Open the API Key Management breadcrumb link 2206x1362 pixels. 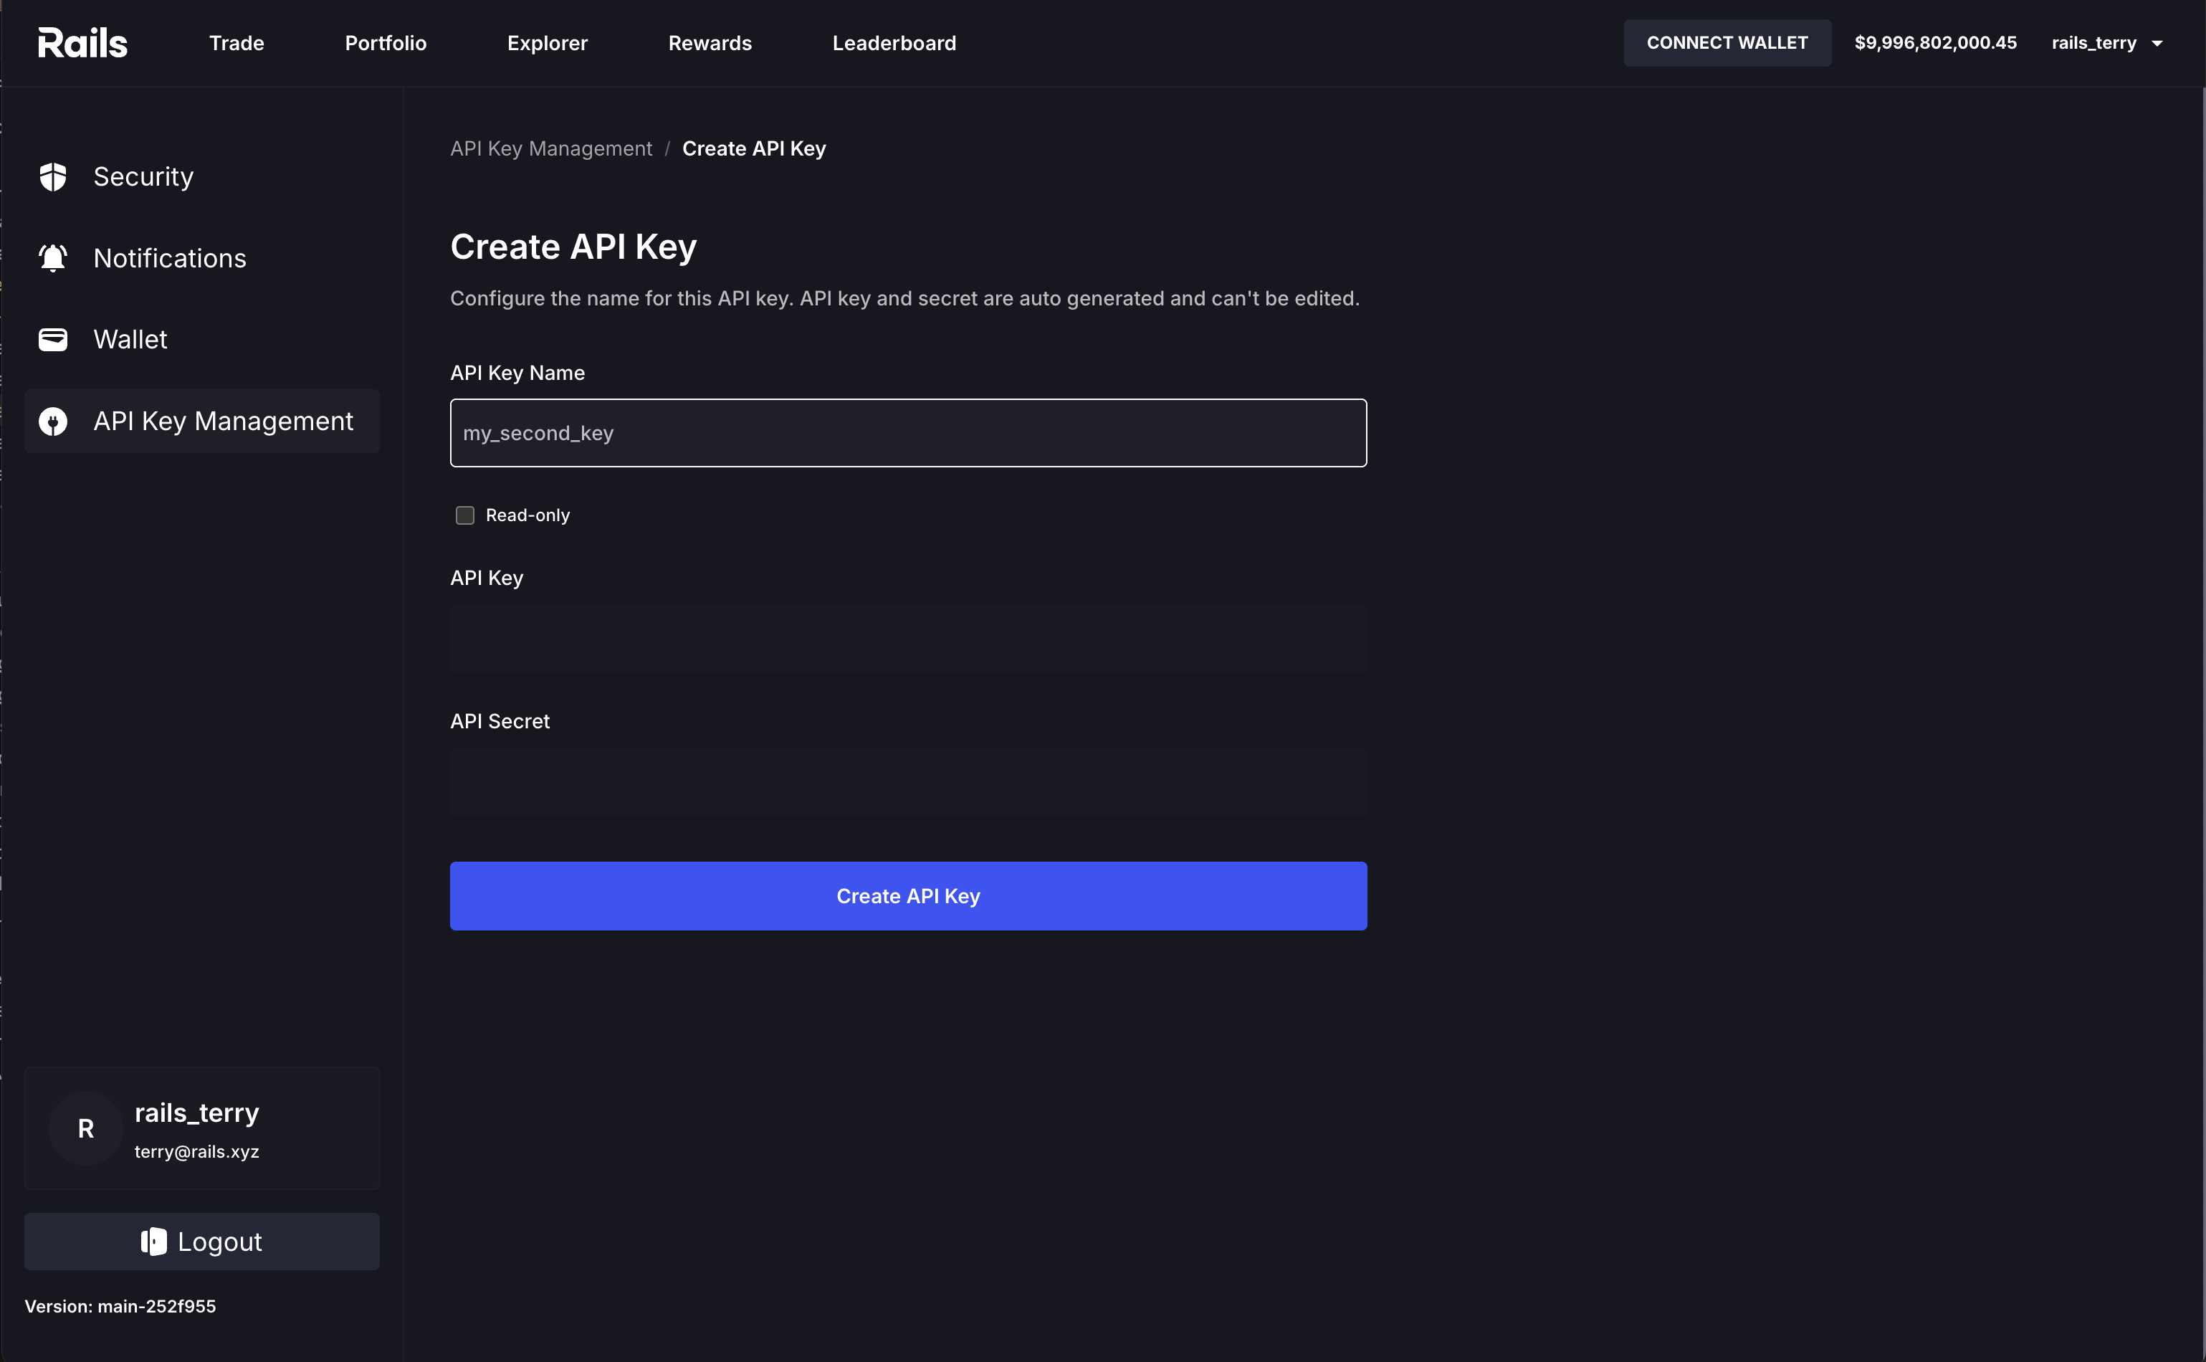pyautogui.click(x=551, y=148)
